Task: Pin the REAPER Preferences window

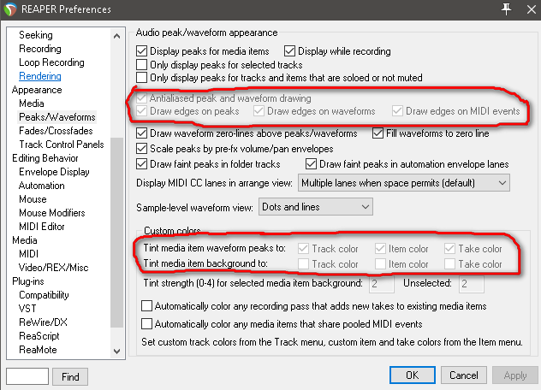Action: click(506, 9)
